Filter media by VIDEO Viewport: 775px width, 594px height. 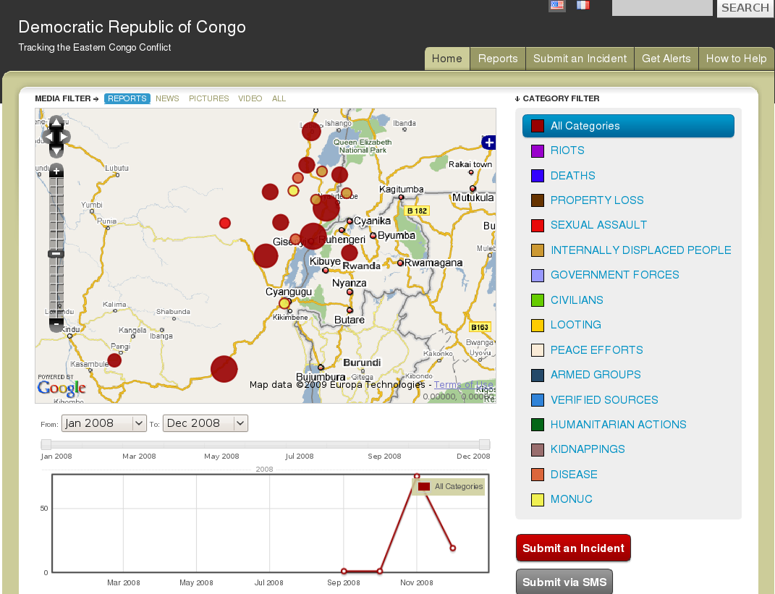pyautogui.click(x=250, y=98)
